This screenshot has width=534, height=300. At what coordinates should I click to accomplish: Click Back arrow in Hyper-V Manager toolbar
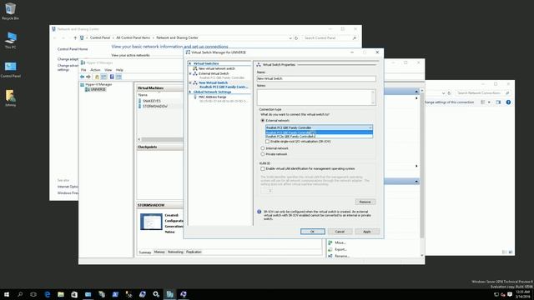[82, 77]
